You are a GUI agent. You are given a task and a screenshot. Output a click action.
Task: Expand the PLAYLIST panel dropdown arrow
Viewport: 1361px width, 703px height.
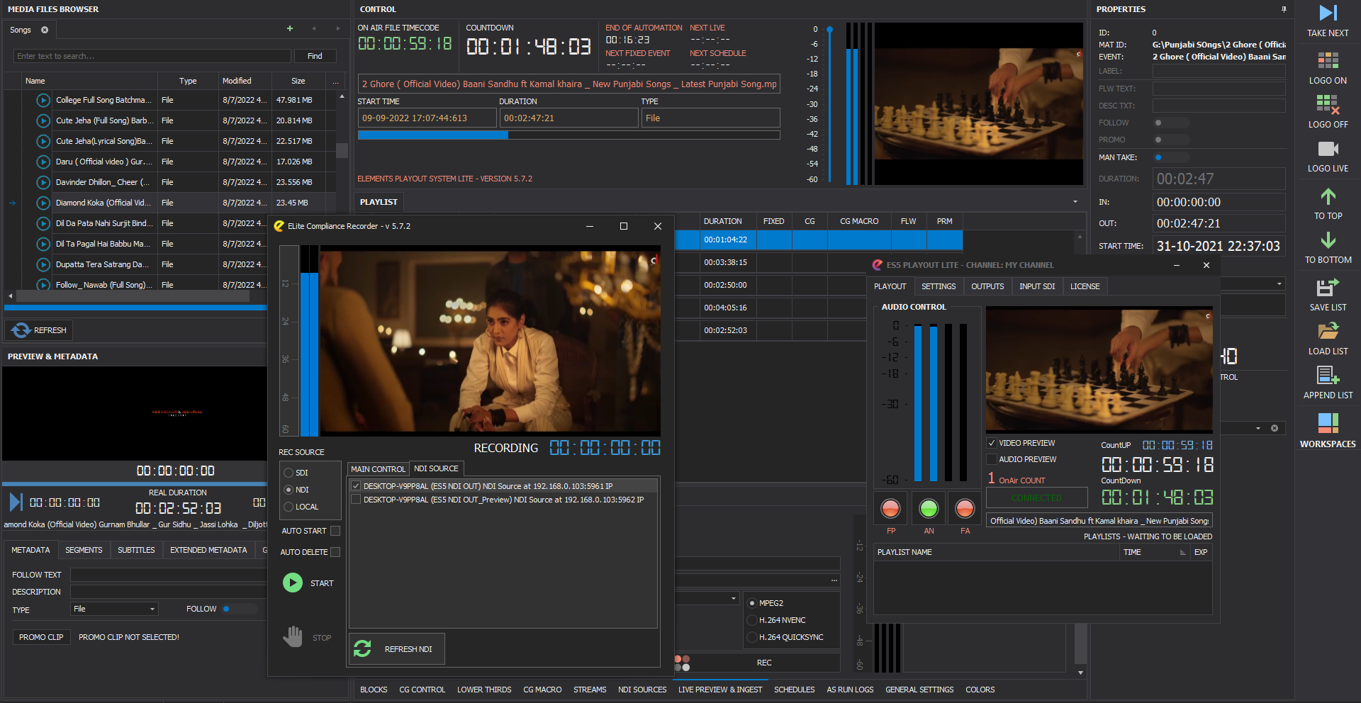tap(1075, 202)
